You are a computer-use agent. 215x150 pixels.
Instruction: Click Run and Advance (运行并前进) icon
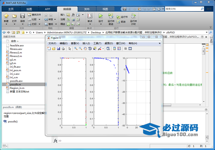[x=111, y=16]
